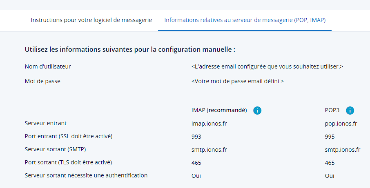Open the IMAP info icon
Screen dimensions: 370x188
(x=257, y=111)
